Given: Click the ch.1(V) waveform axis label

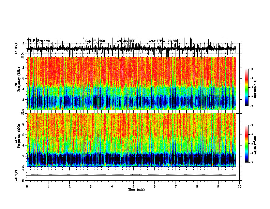Looking at the screenshot, I should tap(16, 48).
